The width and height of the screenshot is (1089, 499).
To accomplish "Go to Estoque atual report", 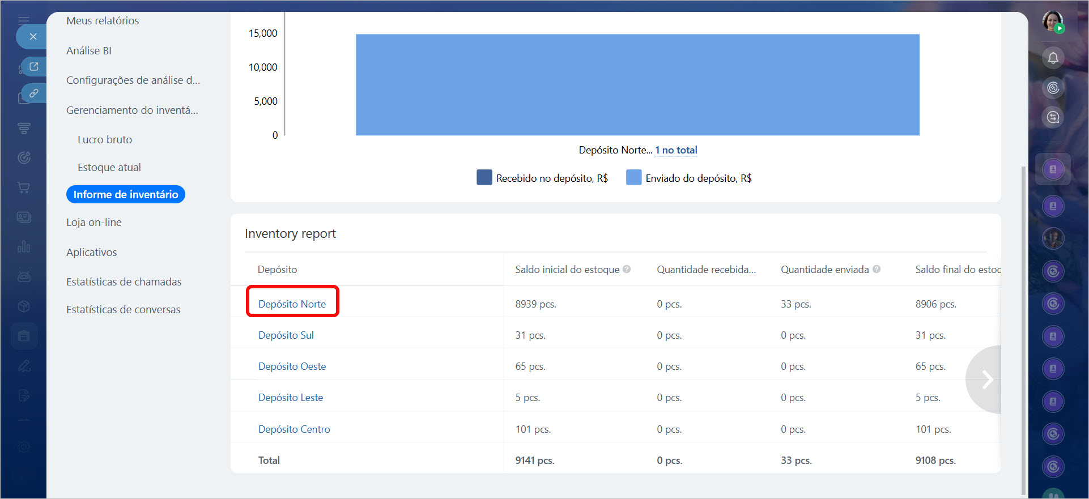I will pyautogui.click(x=109, y=168).
